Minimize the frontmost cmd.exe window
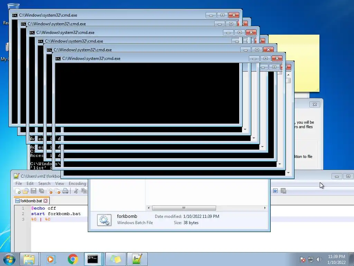 254,59
